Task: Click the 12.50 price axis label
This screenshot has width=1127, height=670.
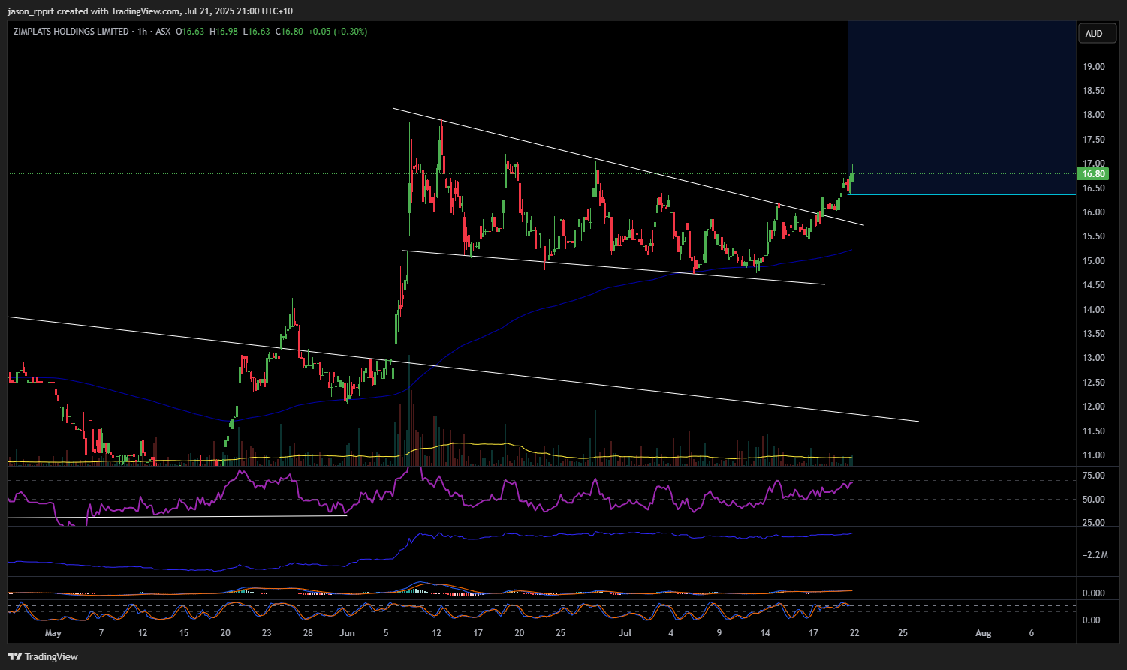Action: 1093,383
